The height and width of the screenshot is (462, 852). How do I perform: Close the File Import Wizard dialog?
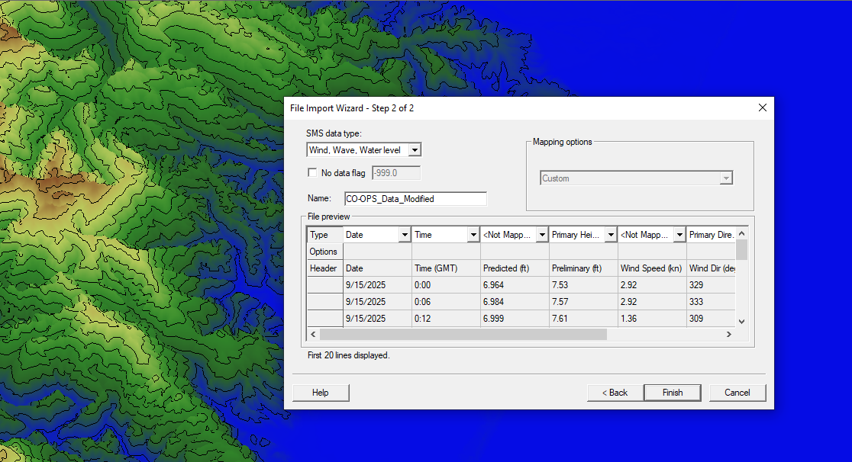coord(762,107)
